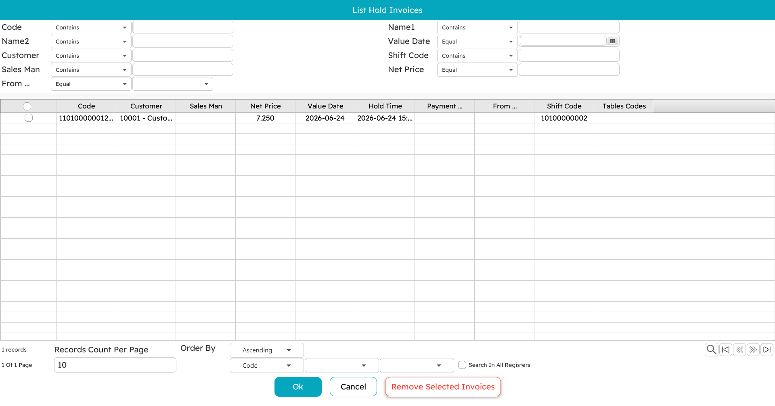Sort by the Hold Time column header
775x406 pixels.
(385, 106)
